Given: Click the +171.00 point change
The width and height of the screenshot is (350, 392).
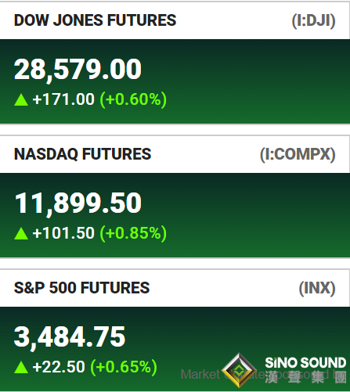Looking at the screenshot, I should coord(63,99).
